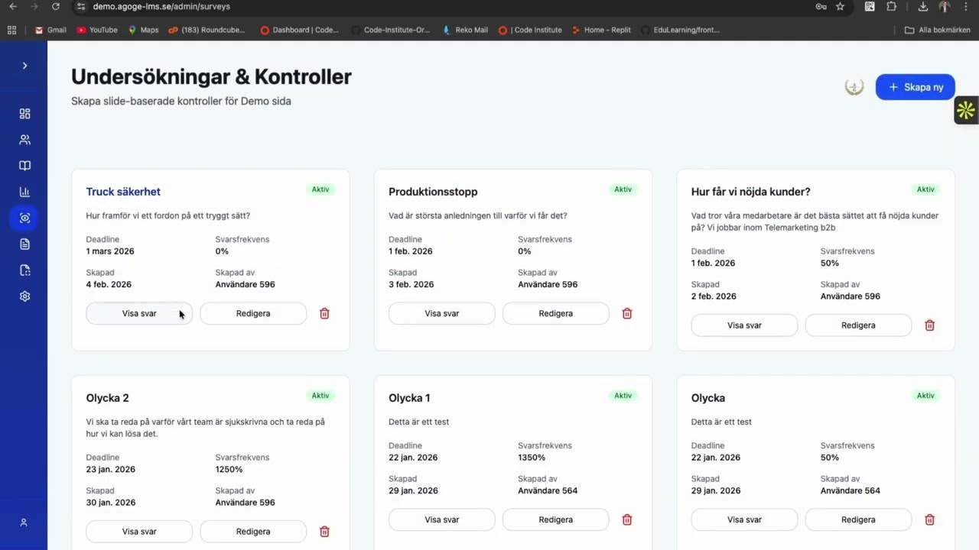Click the 1250% response rate on Olycka 2
979x550 pixels.
point(229,470)
